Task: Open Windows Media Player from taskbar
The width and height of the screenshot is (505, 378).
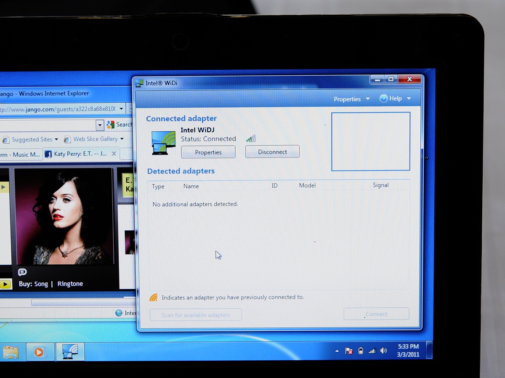Action: tap(39, 352)
